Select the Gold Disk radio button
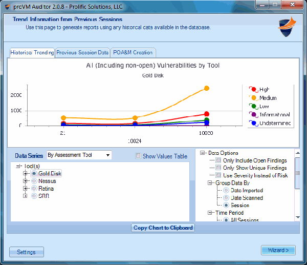This screenshot has height=265, width=307. (34, 173)
